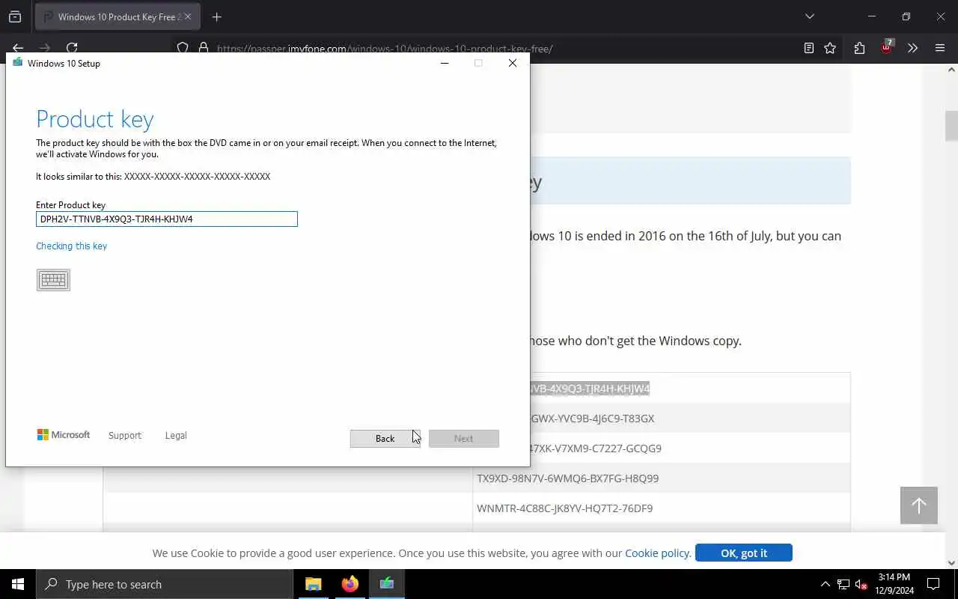Open the Windows Start menu
Screen dimensions: 958x599
(x=18, y=584)
